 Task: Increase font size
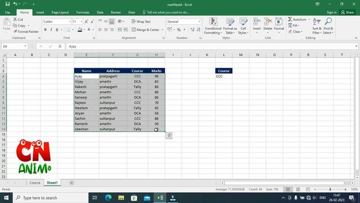[x=86, y=21]
